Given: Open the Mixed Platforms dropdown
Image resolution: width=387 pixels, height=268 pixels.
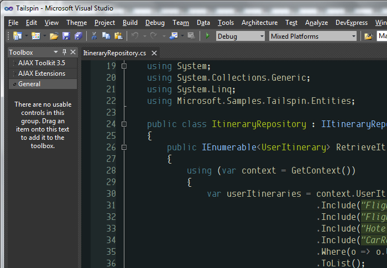Looking at the screenshot, I should 313,36.
